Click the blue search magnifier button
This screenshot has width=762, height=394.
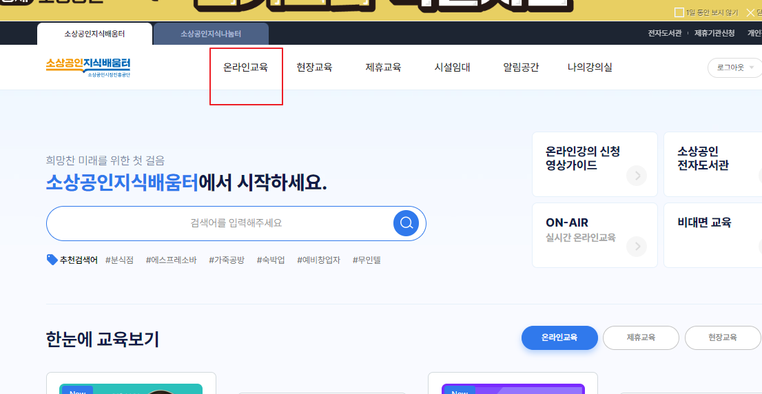coord(406,223)
